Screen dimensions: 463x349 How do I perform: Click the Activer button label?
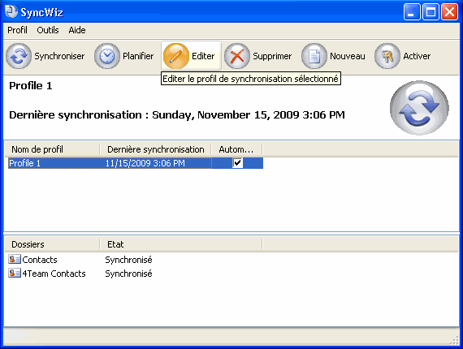[417, 56]
